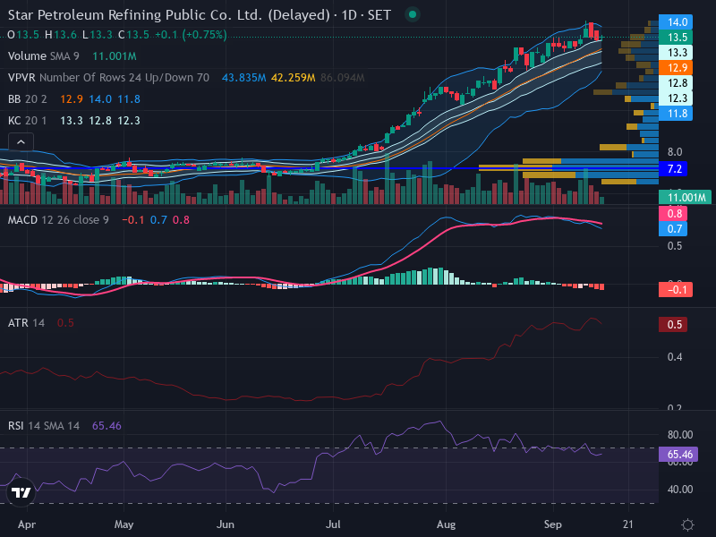Select the Volume SMA 9 indicator legend
This screenshot has width=716, height=537.
pyautogui.click(x=43, y=56)
